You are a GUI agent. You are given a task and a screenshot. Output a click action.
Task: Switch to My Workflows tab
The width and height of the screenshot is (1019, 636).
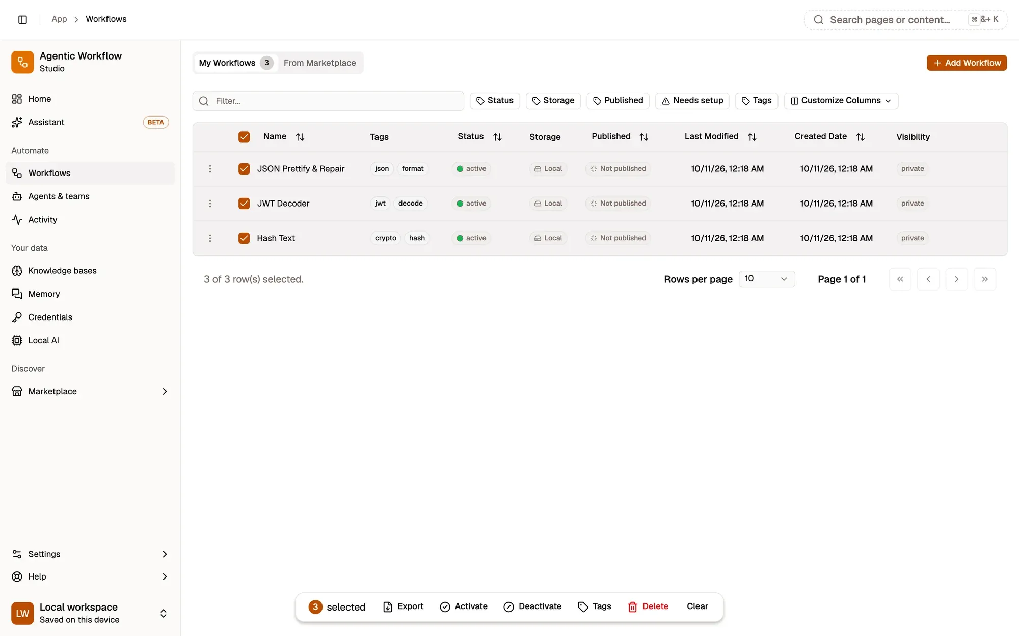(236, 63)
